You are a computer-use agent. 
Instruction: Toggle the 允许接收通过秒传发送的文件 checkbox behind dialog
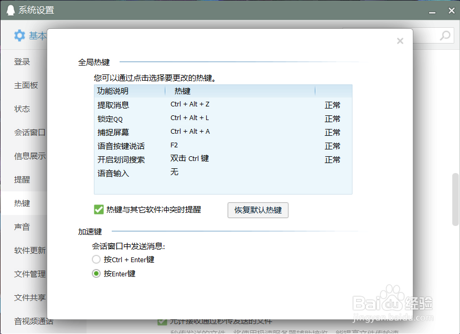tap(162, 322)
